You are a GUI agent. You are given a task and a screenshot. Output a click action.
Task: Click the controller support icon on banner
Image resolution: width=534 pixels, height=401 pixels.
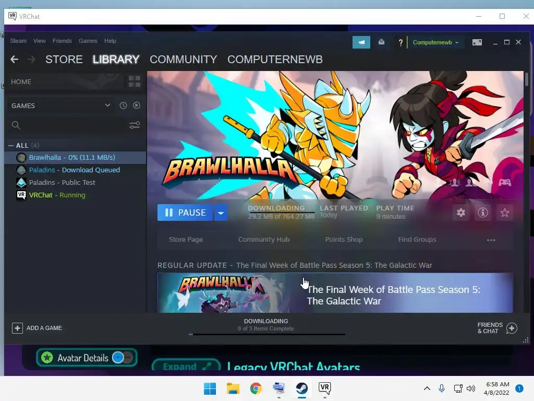coord(505,182)
